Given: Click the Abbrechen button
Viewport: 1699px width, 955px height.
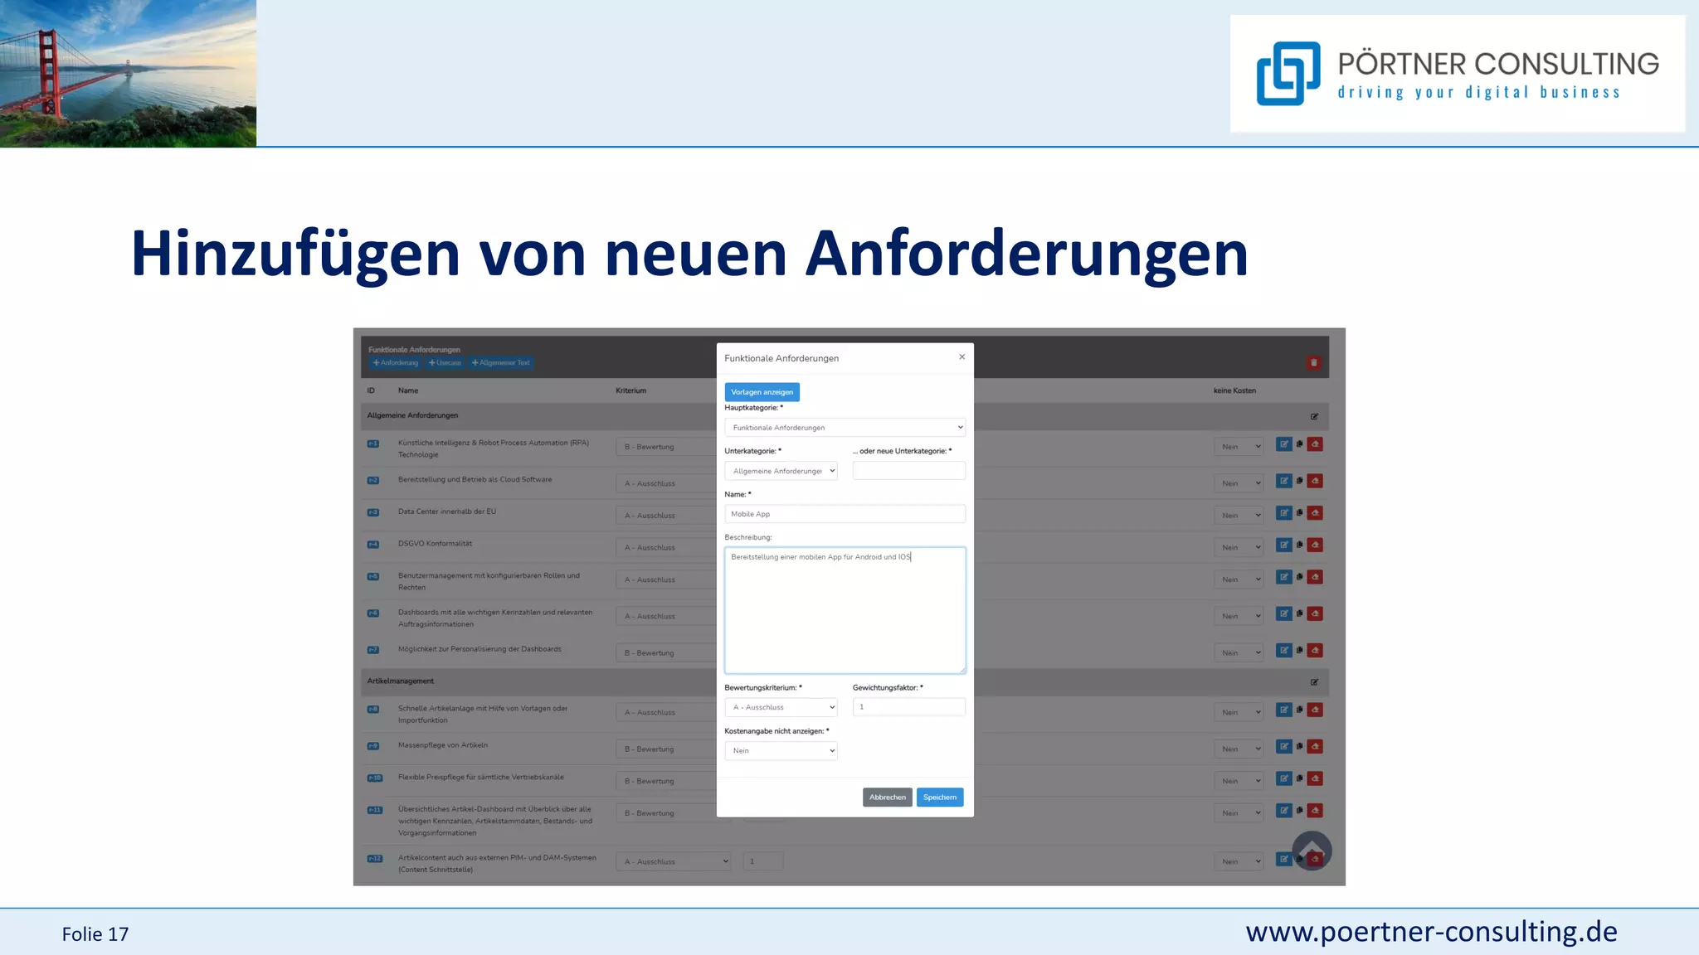Looking at the screenshot, I should click(x=887, y=797).
